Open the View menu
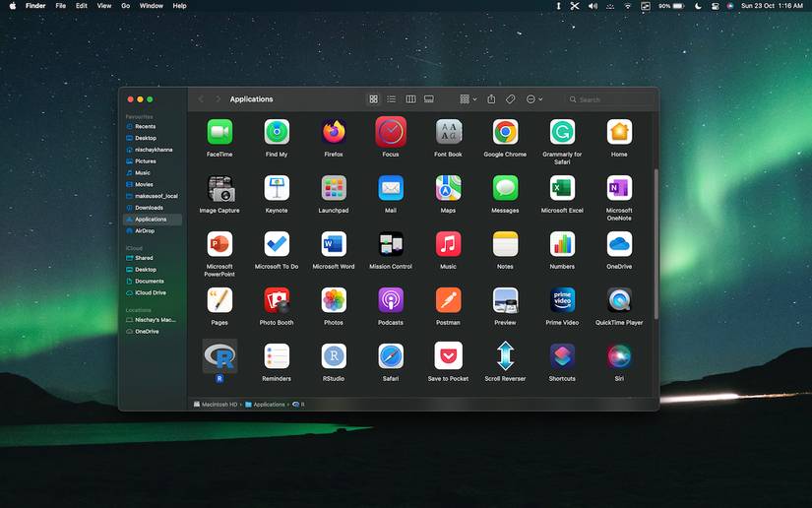Screen dimensions: 812x508 pyautogui.click(x=104, y=6)
